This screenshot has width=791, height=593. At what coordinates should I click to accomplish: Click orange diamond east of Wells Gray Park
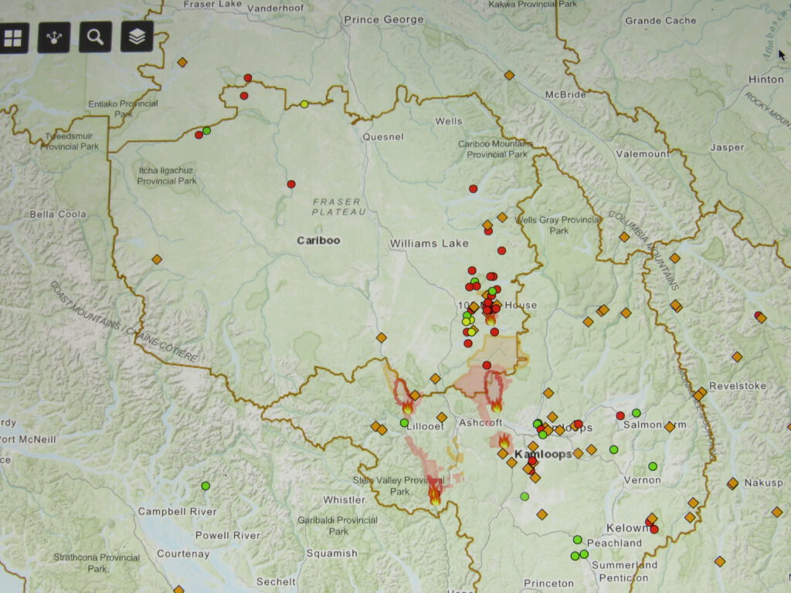point(624,237)
